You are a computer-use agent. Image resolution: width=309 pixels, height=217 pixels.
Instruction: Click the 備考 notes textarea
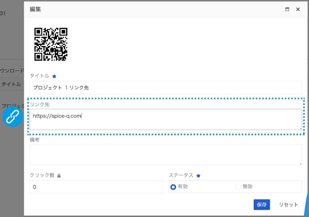tap(165, 155)
